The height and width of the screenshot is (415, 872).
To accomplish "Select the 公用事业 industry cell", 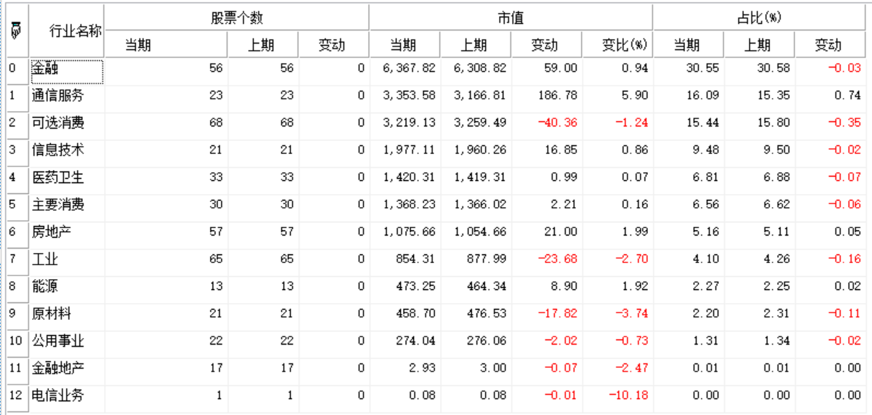I will pyautogui.click(x=67, y=342).
